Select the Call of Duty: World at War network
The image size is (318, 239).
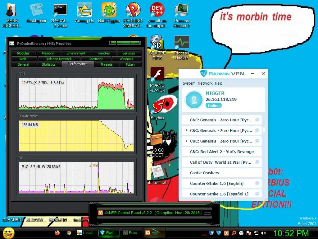tap(222, 162)
